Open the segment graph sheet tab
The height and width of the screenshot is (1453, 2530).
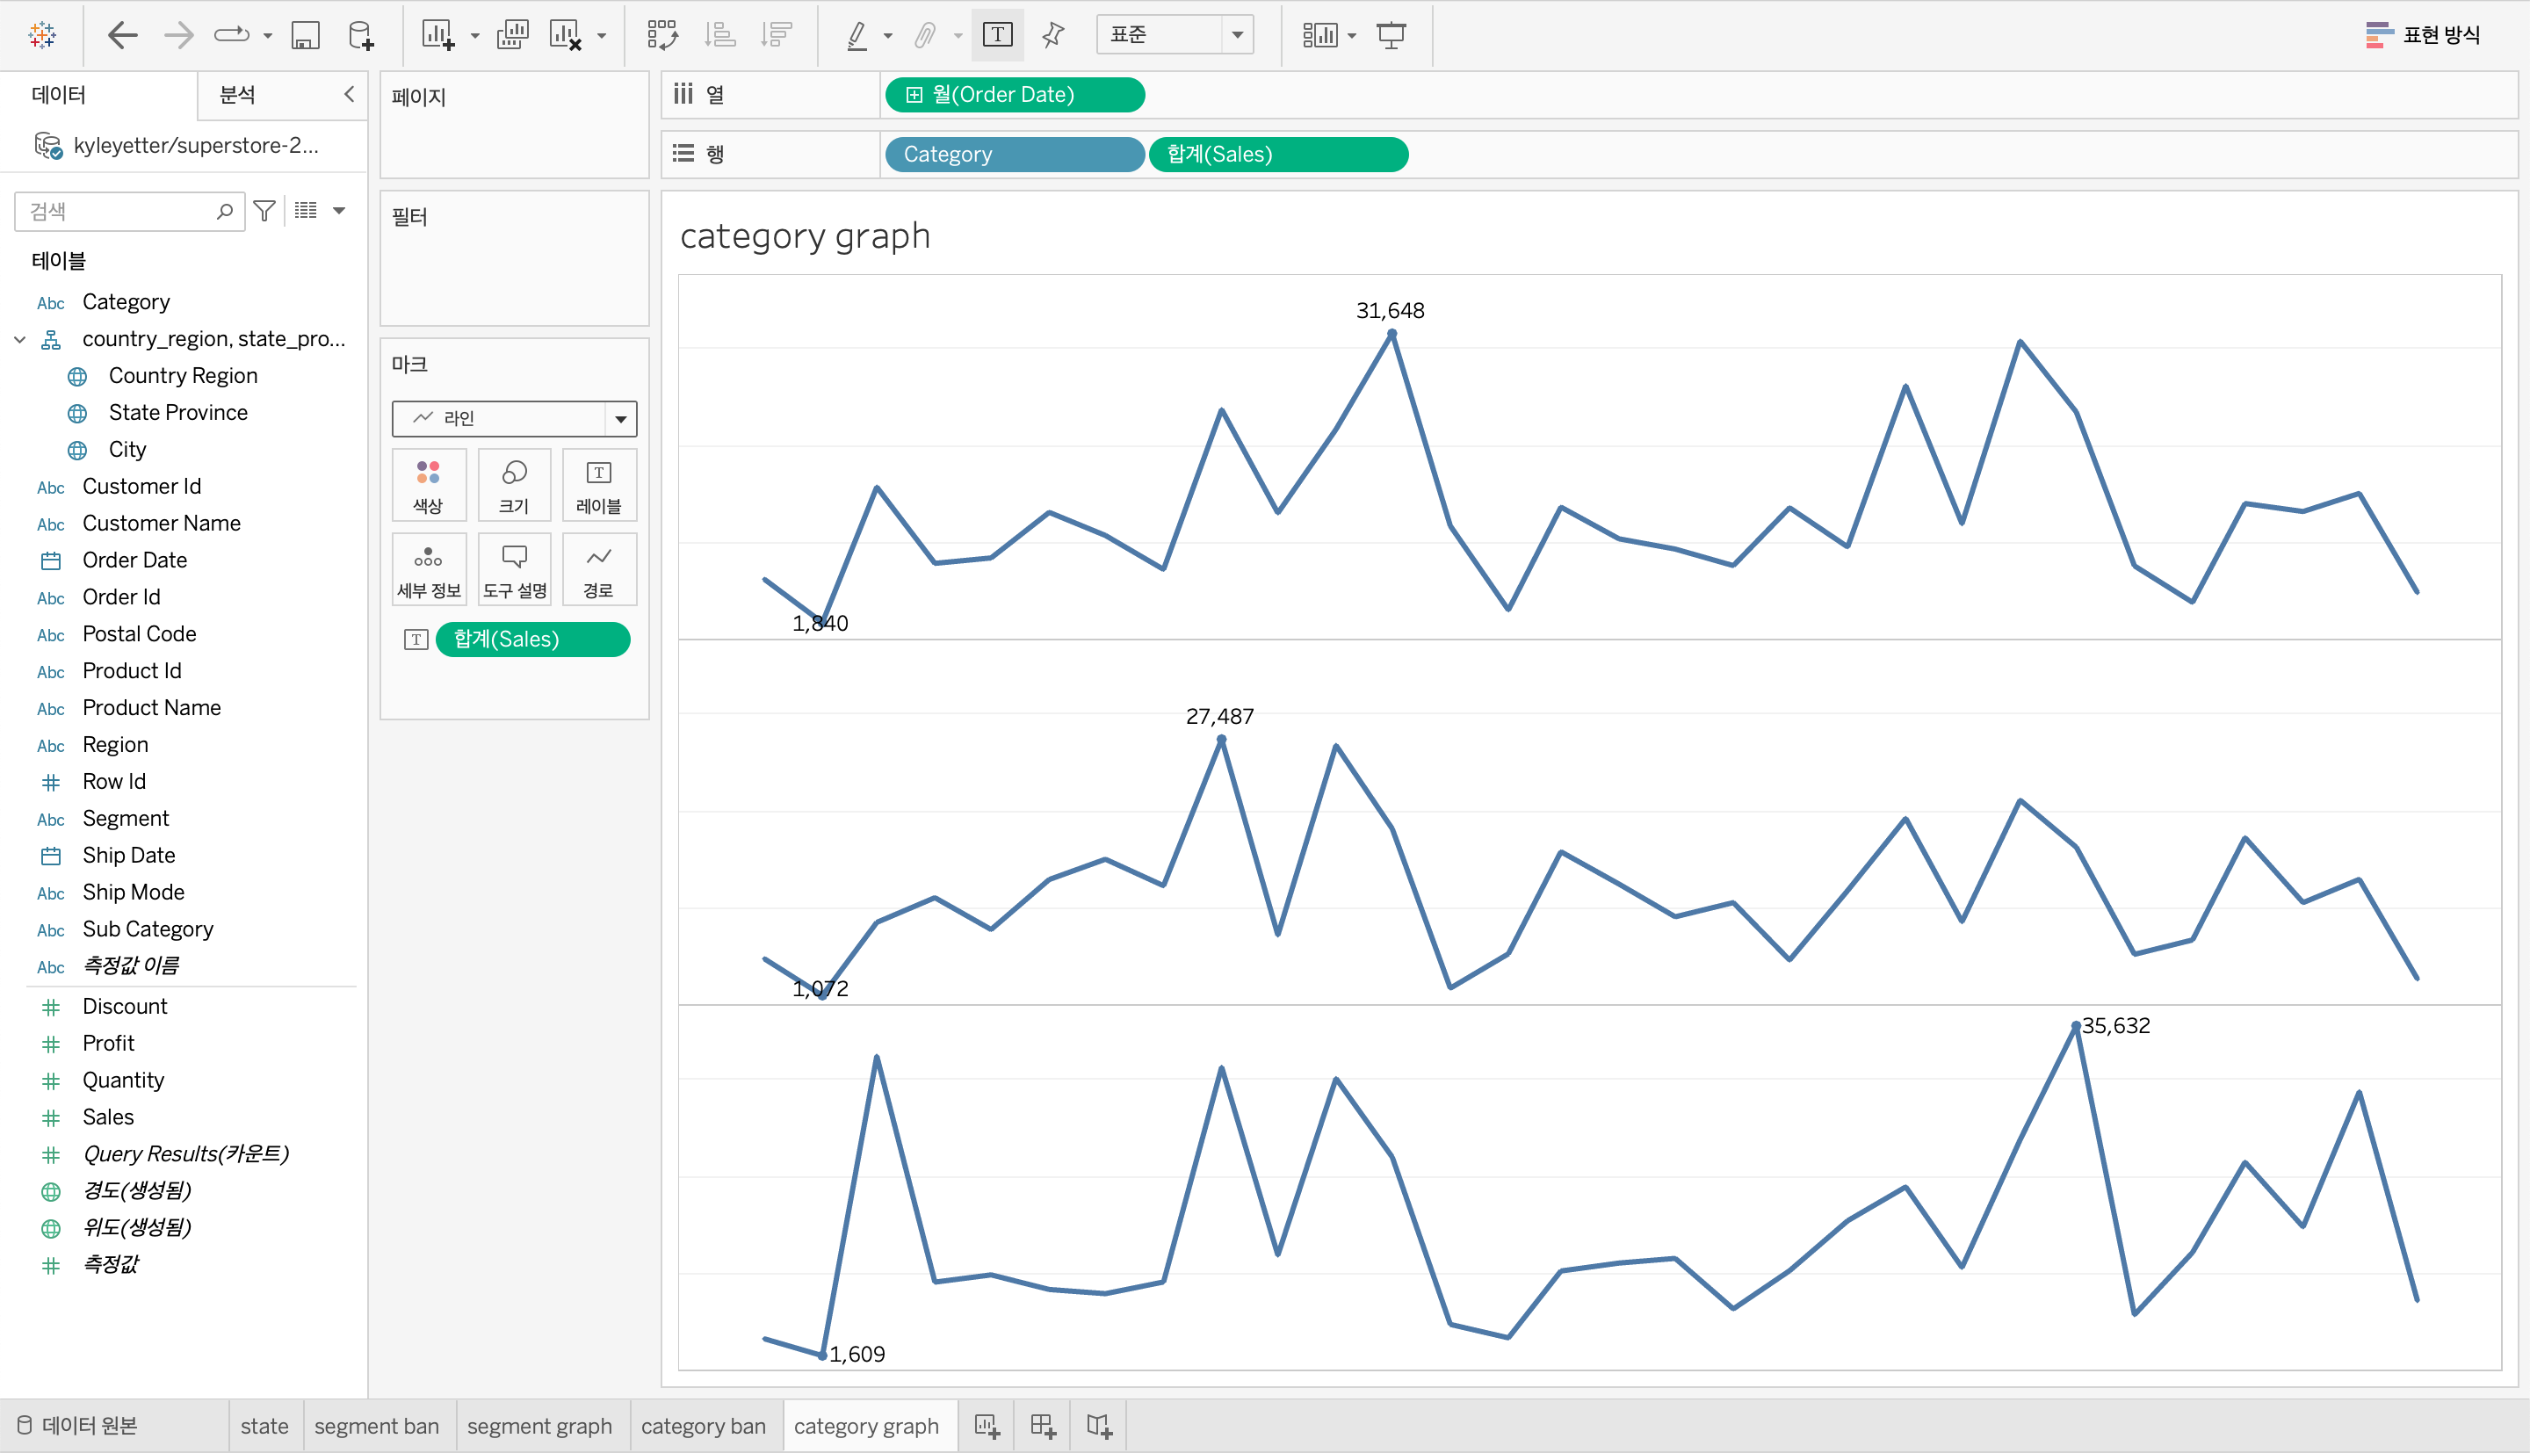(539, 1425)
